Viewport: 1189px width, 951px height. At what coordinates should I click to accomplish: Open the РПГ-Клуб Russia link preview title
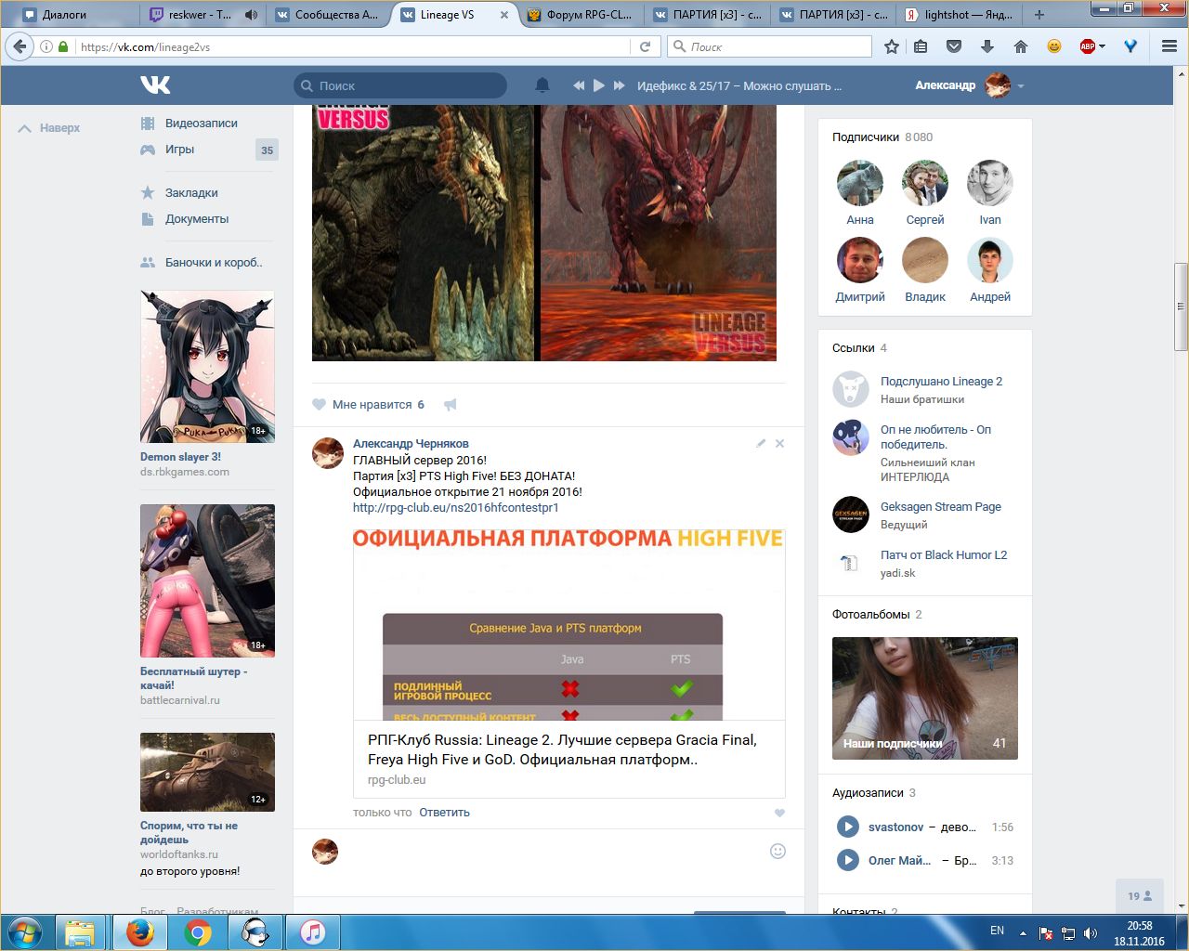click(562, 749)
